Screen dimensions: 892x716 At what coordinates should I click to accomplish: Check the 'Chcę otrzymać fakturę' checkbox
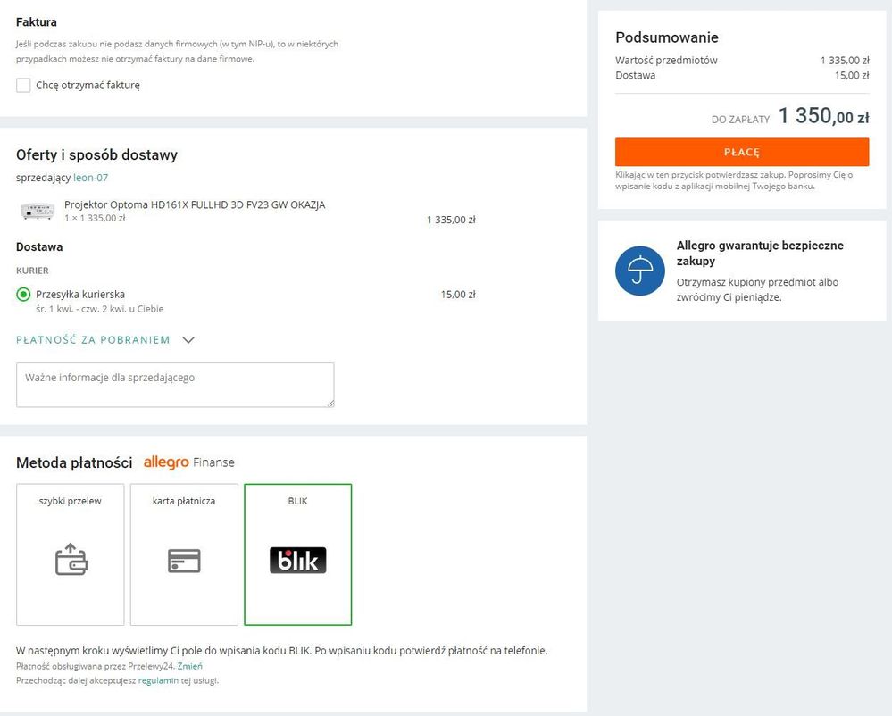pyautogui.click(x=23, y=86)
